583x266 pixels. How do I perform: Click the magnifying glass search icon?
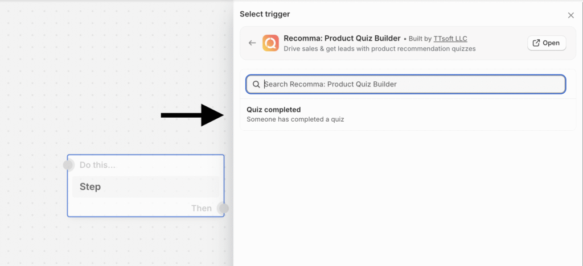coord(256,84)
